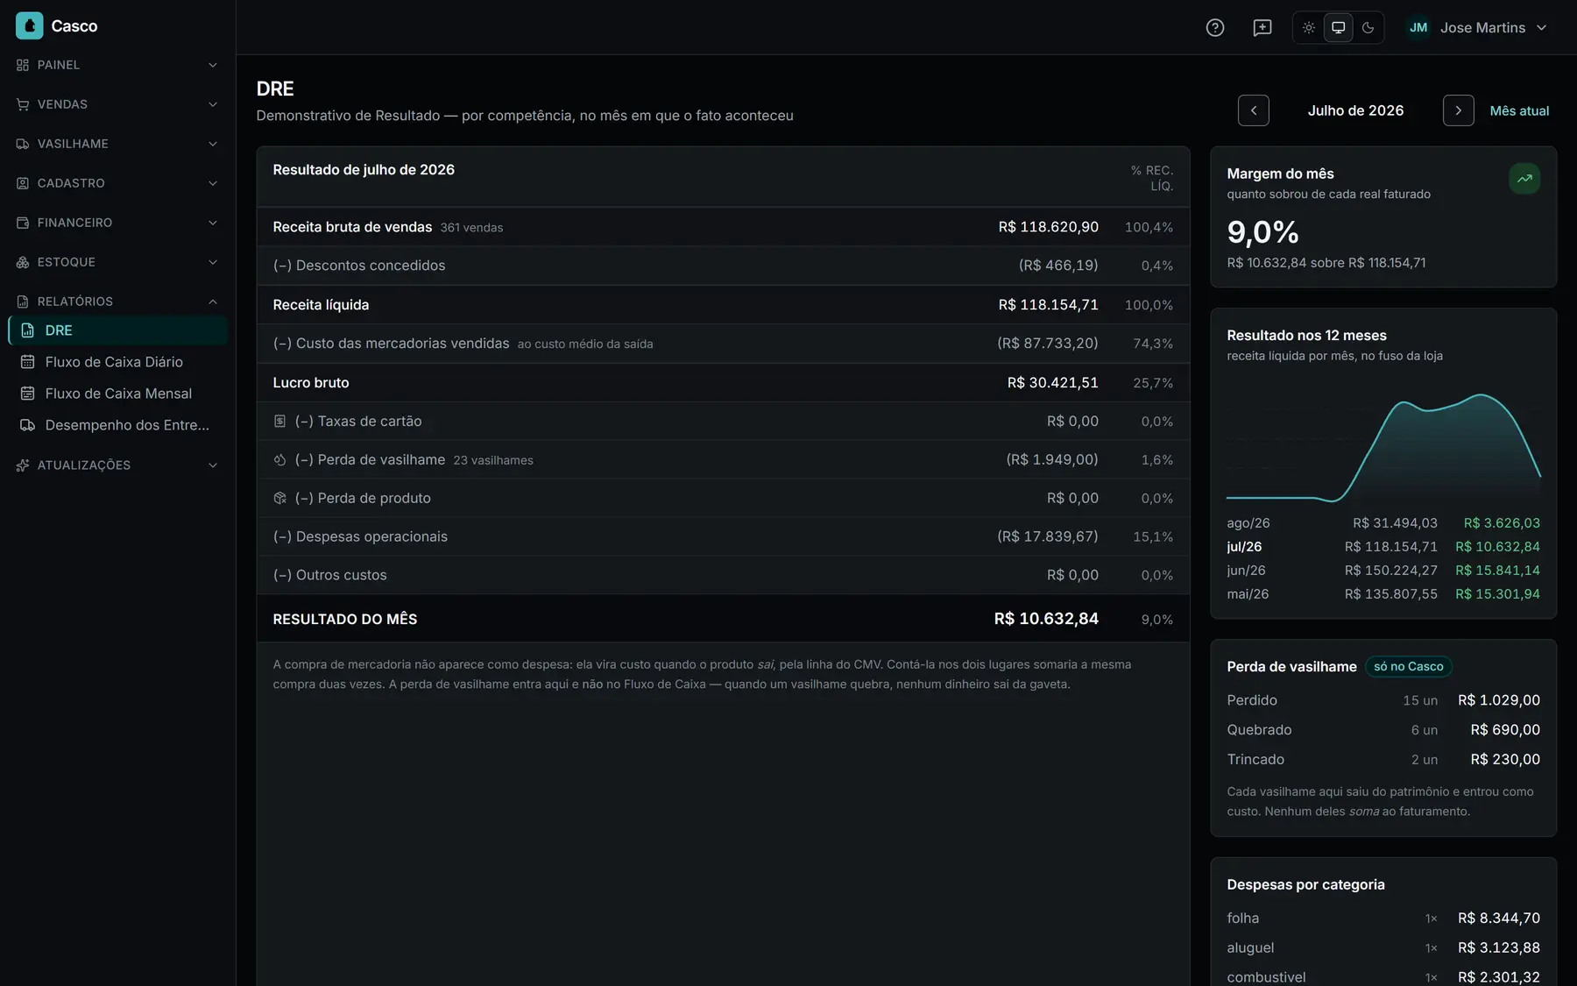Open Fluxo de Caixa Mensal report
Screen dimensions: 1577x986
[118, 394]
